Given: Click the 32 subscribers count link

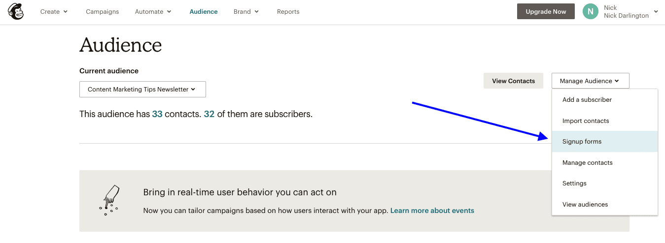Looking at the screenshot, I should (x=209, y=114).
